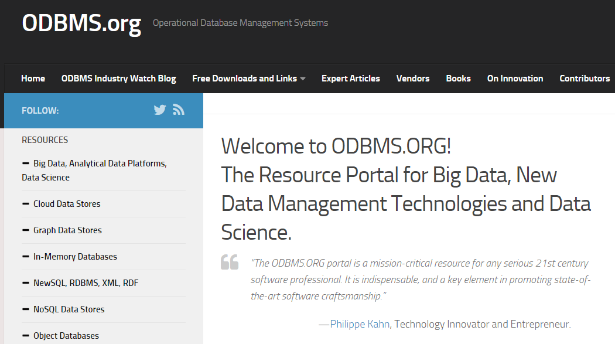Open the Expert Articles page
The image size is (615, 344).
[x=350, y=79]
